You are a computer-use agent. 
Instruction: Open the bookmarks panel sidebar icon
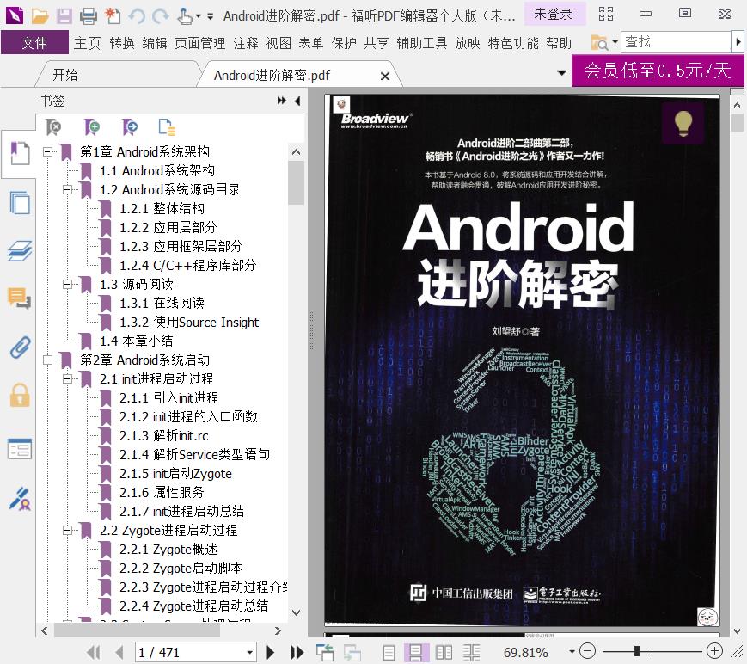point(20,153)
